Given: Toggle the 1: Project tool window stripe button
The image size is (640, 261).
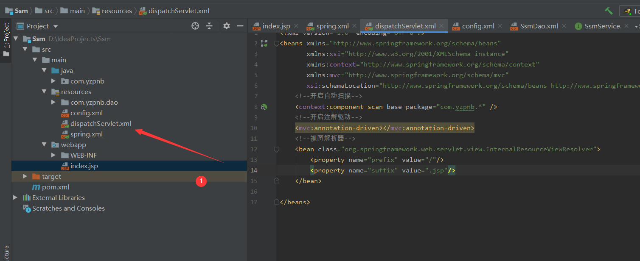Looking at the screenshot, I should tap(6, 40).
